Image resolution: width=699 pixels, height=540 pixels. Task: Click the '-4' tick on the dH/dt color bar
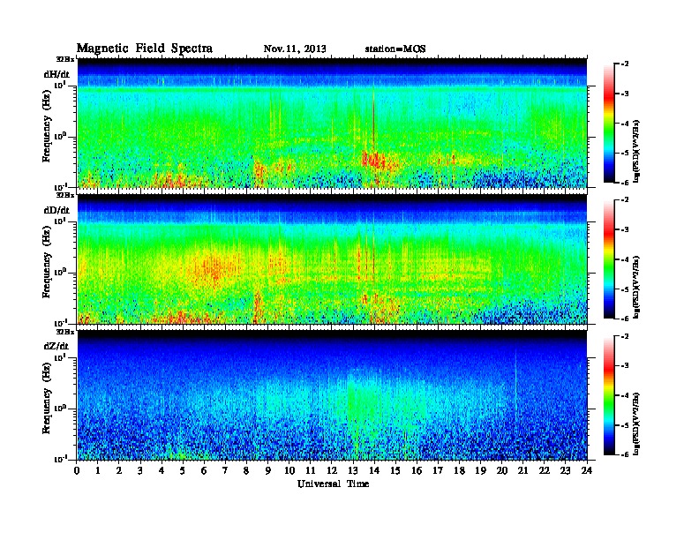625,124
